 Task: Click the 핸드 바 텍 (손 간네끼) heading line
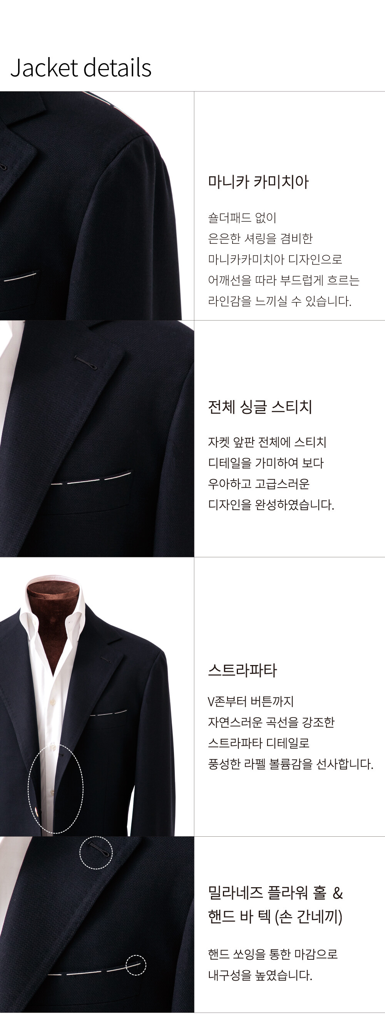point(275,917)
